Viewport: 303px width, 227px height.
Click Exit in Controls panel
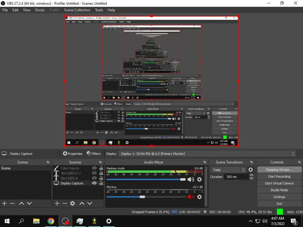click(x=279, y=204)
